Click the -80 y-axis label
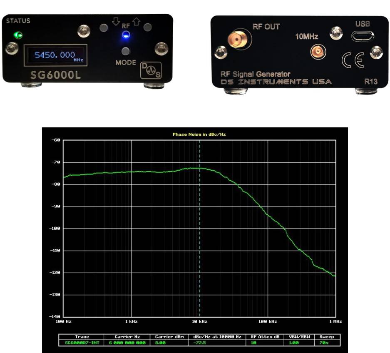The image size is (390, 353). (55, 184)
